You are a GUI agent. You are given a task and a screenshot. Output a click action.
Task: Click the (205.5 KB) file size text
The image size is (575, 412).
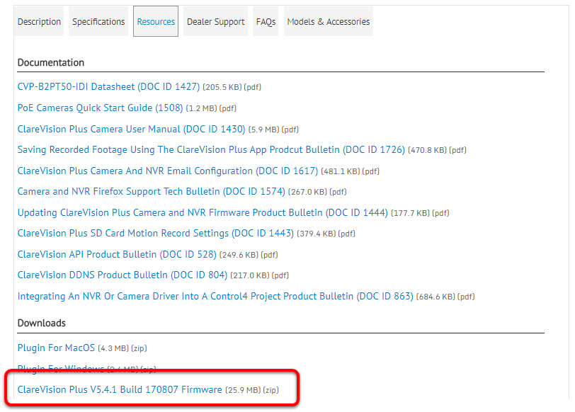click(222, 87)
